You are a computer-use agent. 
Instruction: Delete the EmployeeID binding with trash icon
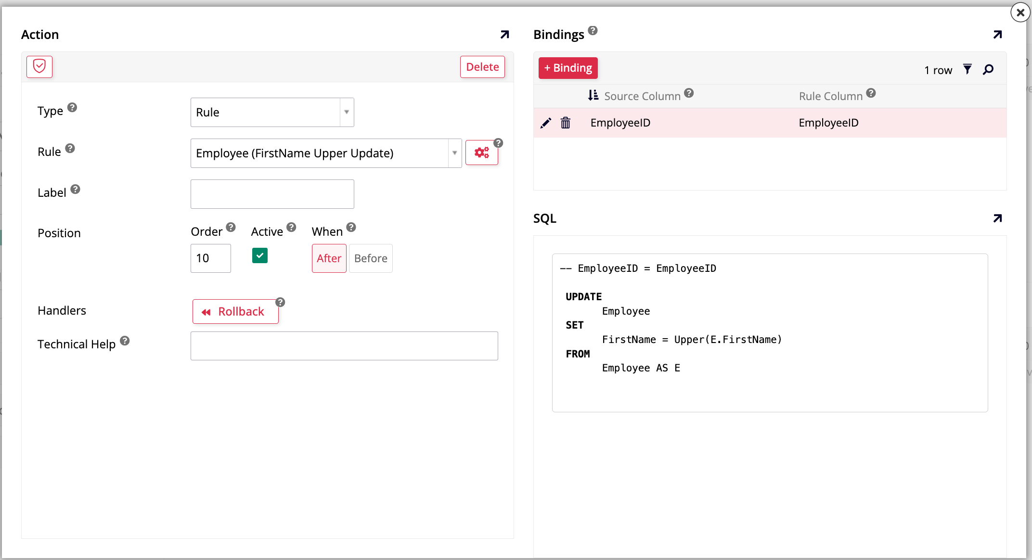pos(566,123)
